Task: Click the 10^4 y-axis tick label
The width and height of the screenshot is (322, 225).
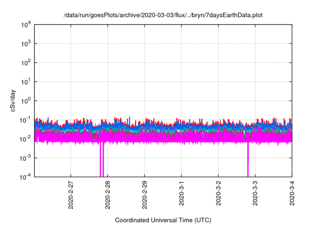Action: (x=26, y=25)
